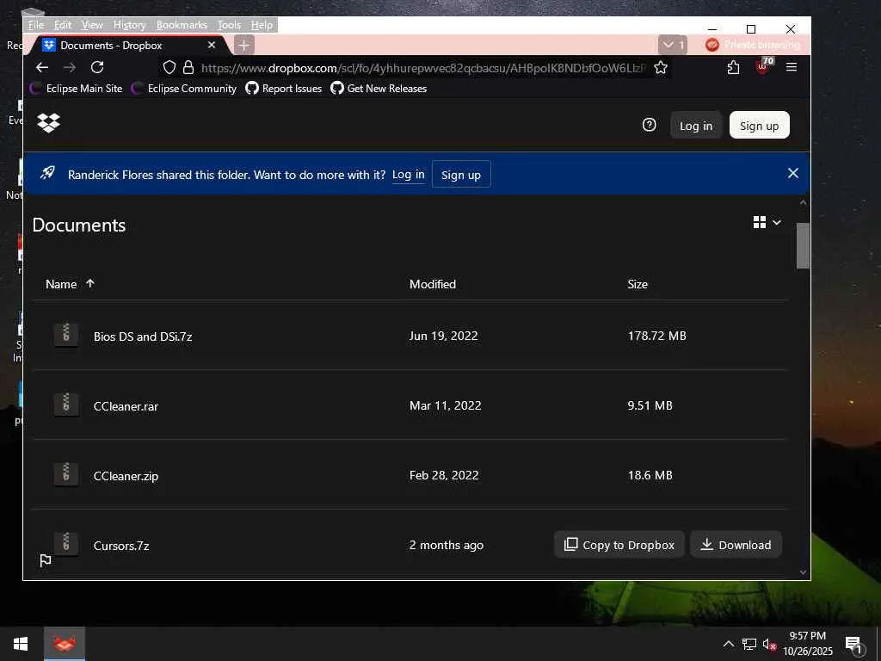Open the uBlock extension icon with 70 badge
This screenshot has height=661, width=881.
point(763,66)
